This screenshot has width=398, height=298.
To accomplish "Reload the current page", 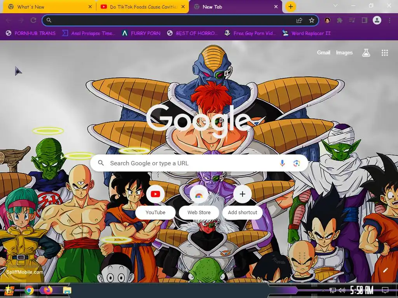I will [33, 20].
